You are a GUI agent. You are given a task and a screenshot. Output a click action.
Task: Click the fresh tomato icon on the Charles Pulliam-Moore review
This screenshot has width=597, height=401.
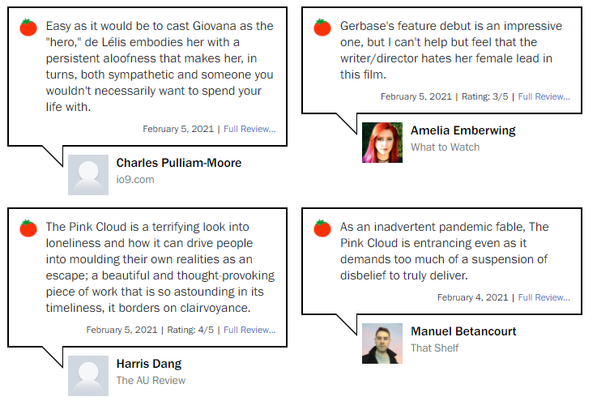[x=28, y=28]
